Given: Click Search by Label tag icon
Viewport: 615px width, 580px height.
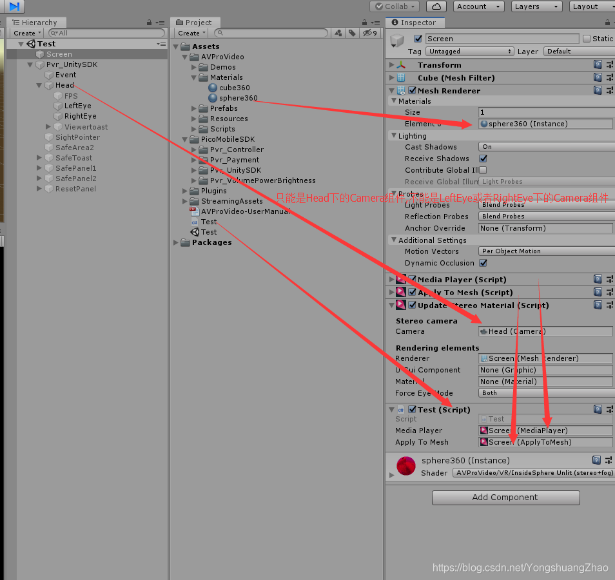Looking at the screenshot, I should 352,33.
